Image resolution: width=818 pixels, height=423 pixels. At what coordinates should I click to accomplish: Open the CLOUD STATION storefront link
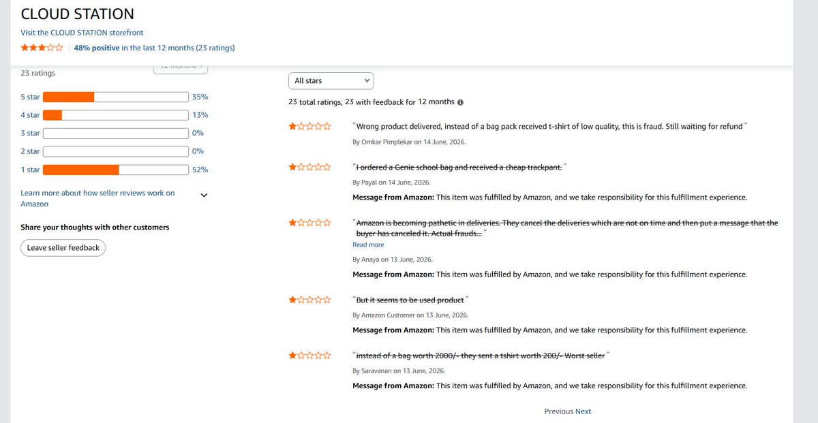point(82,33)
